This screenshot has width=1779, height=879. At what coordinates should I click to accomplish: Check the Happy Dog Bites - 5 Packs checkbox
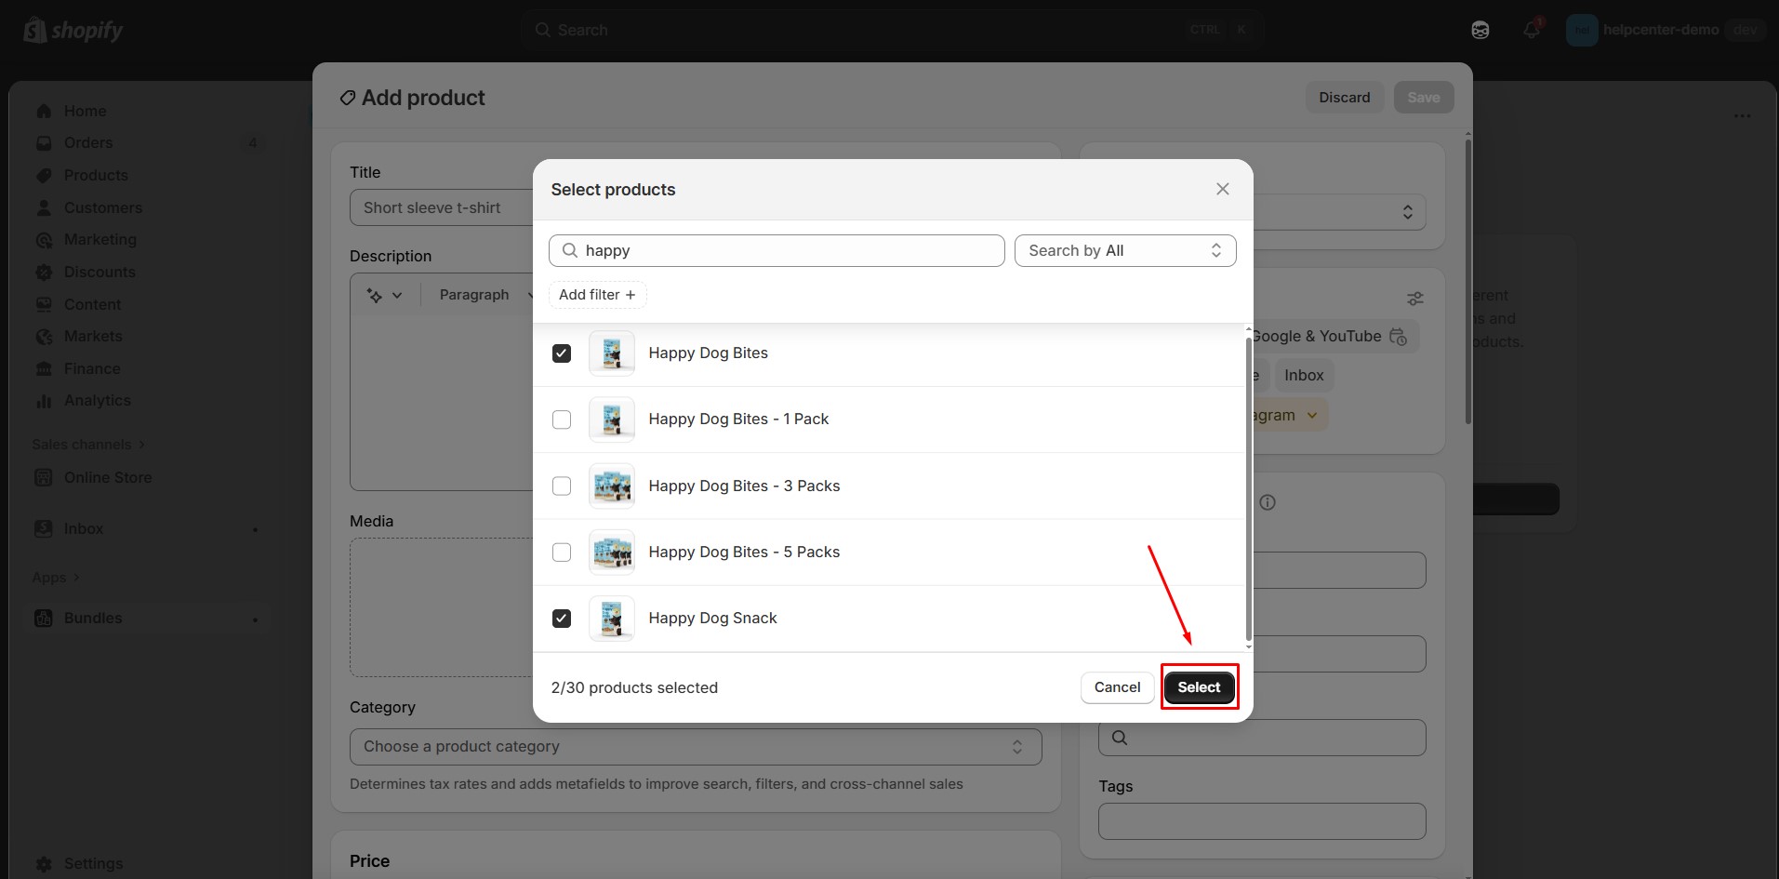coord(562,553)
